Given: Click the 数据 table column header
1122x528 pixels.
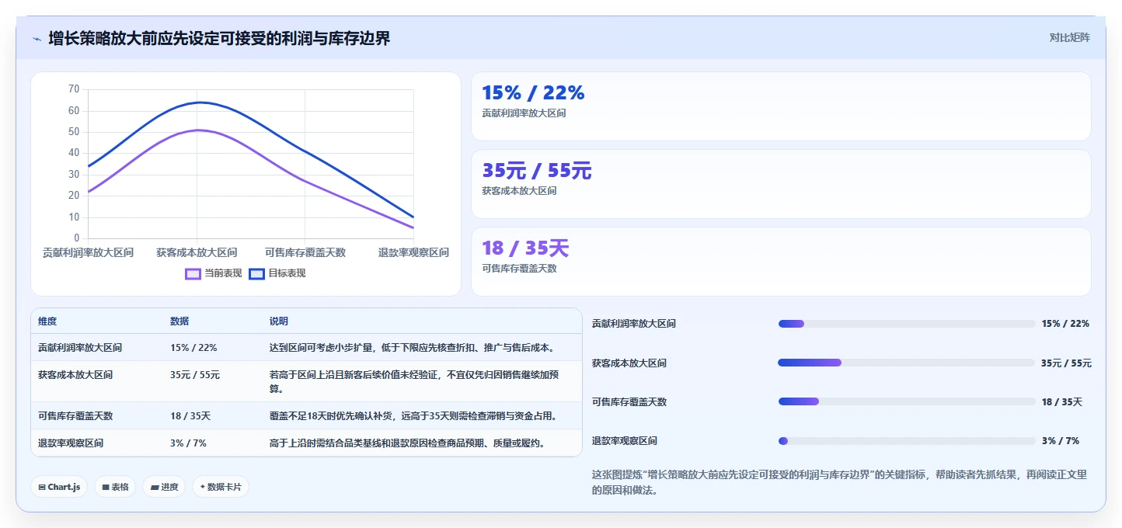Looking at the screenshot, I should pyautogui.click(x=179, y=321).
